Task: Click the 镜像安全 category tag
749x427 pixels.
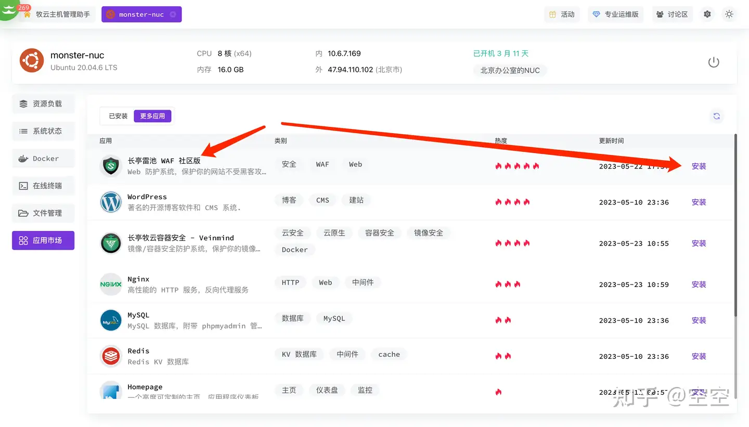Action: tap(429, 233)
